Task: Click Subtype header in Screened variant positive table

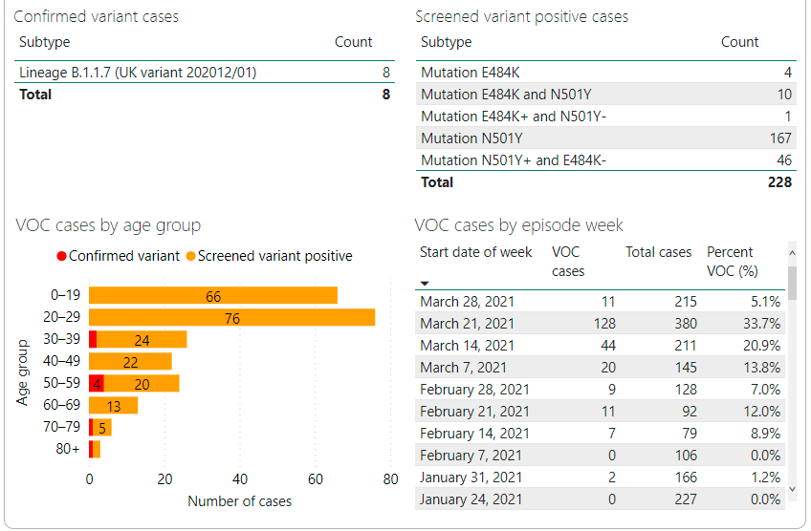Action: pos(447,42)
